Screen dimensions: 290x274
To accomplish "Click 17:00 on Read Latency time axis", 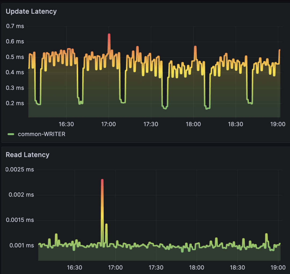I will (115, 267).
